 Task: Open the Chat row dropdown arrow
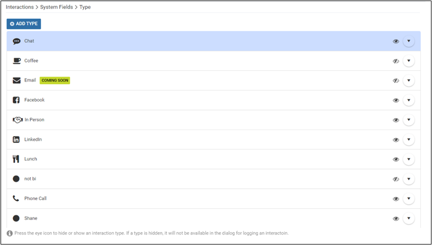click(x=409, y=41)
